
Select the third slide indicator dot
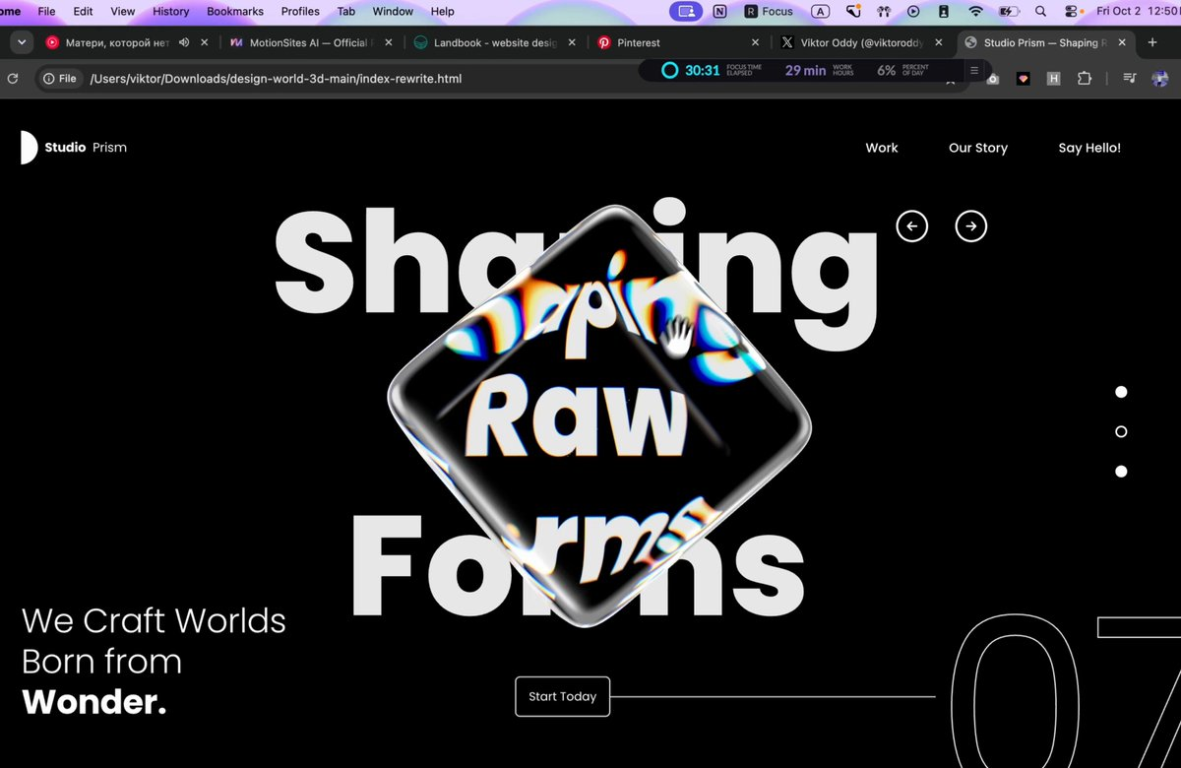1121,472
